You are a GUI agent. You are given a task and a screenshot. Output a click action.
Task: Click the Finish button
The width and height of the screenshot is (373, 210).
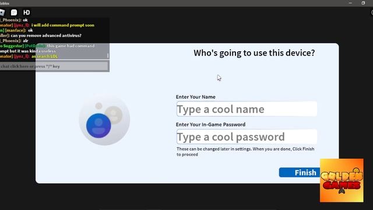300,173
